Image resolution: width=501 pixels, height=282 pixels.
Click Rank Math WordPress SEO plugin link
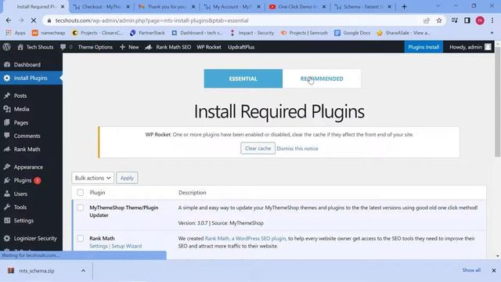click(x=245, y=238)
